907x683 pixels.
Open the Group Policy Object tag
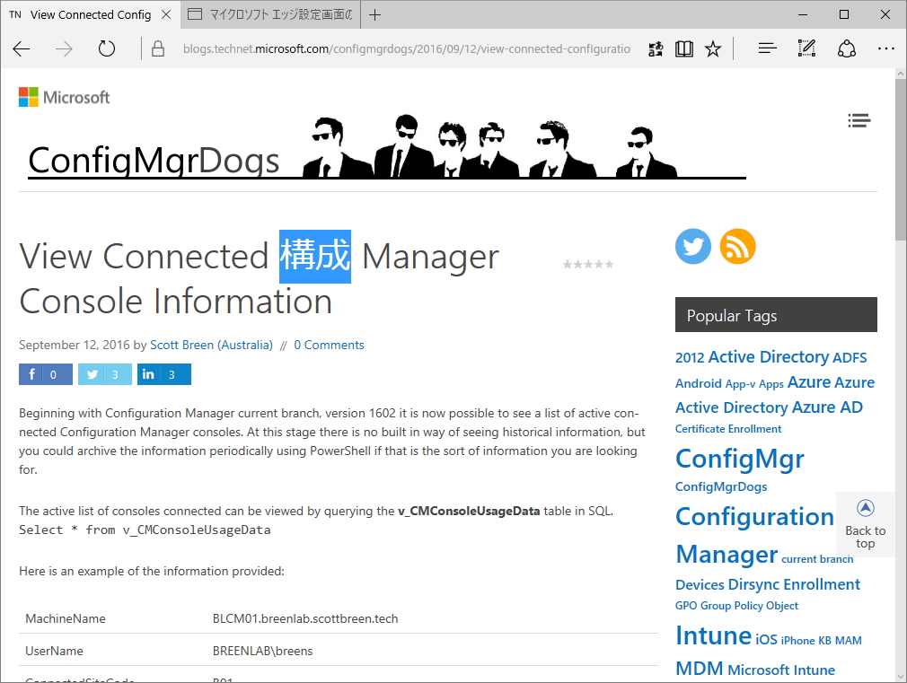click(749, 606)
